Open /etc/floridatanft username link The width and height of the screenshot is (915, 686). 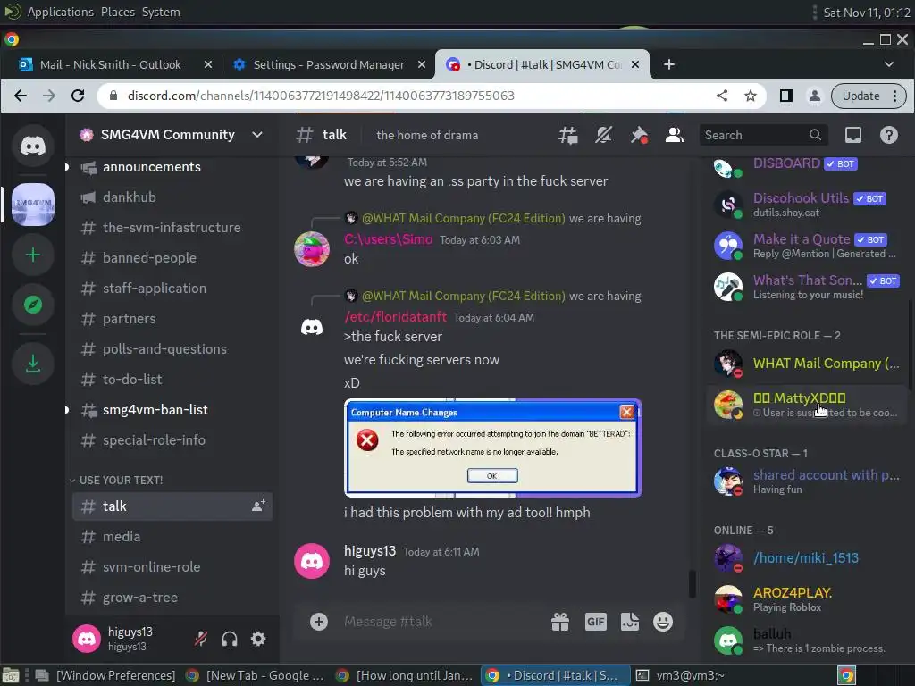(395, 317)
